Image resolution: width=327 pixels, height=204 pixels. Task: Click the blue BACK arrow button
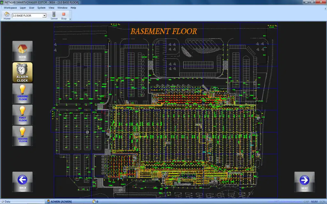tap(22, 182)
